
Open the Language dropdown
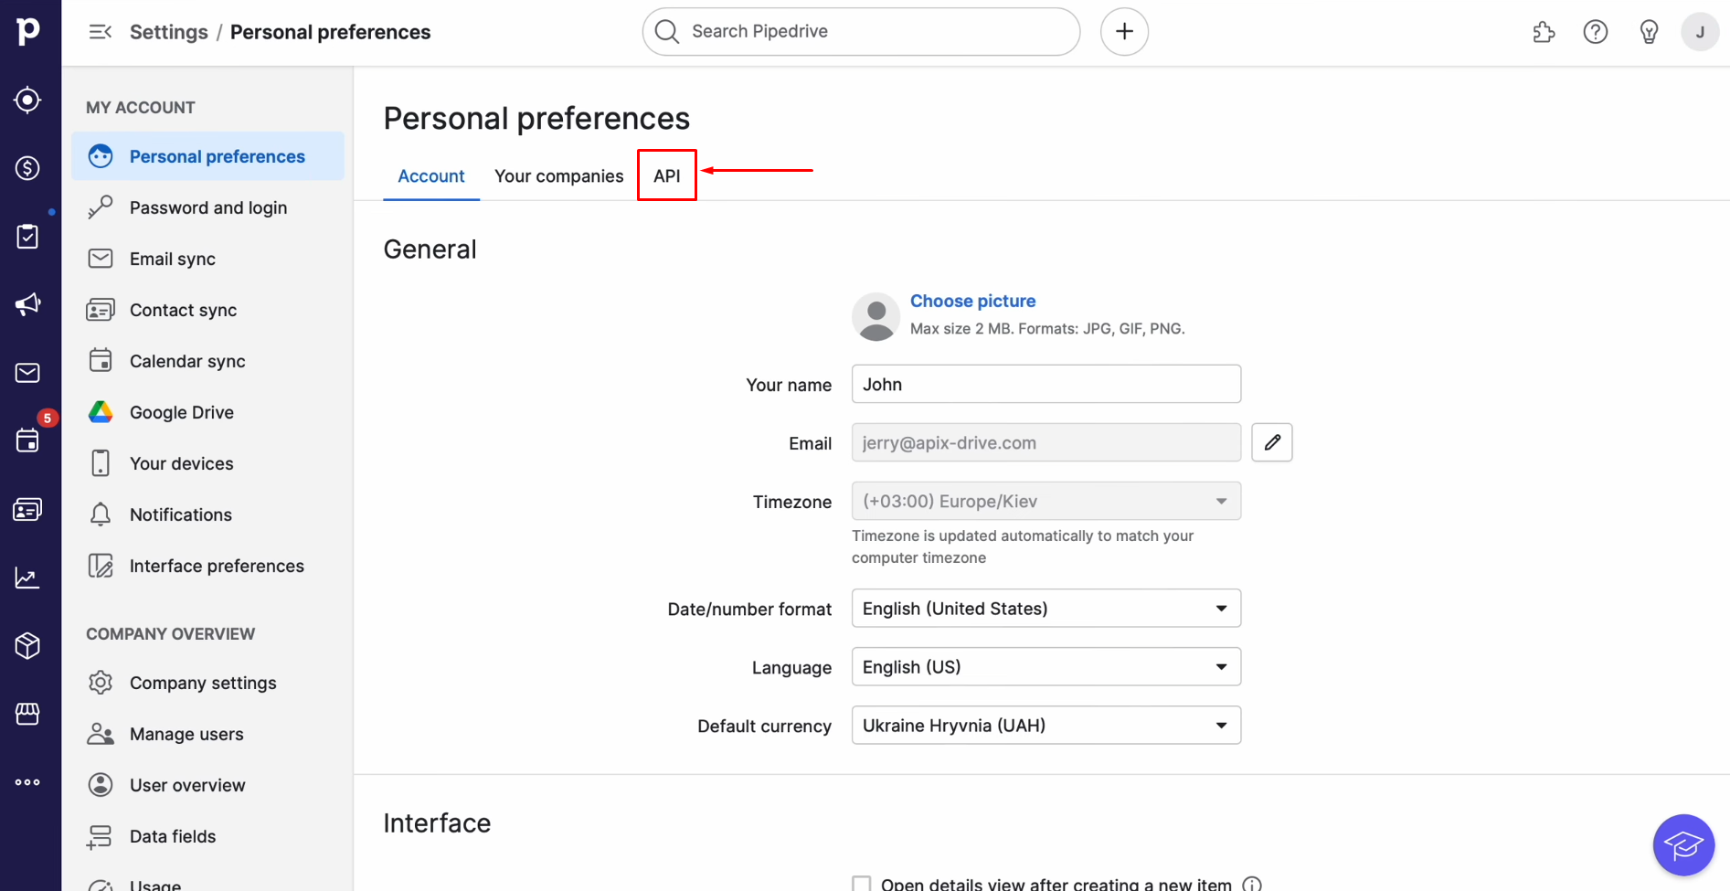[1045, 666]
